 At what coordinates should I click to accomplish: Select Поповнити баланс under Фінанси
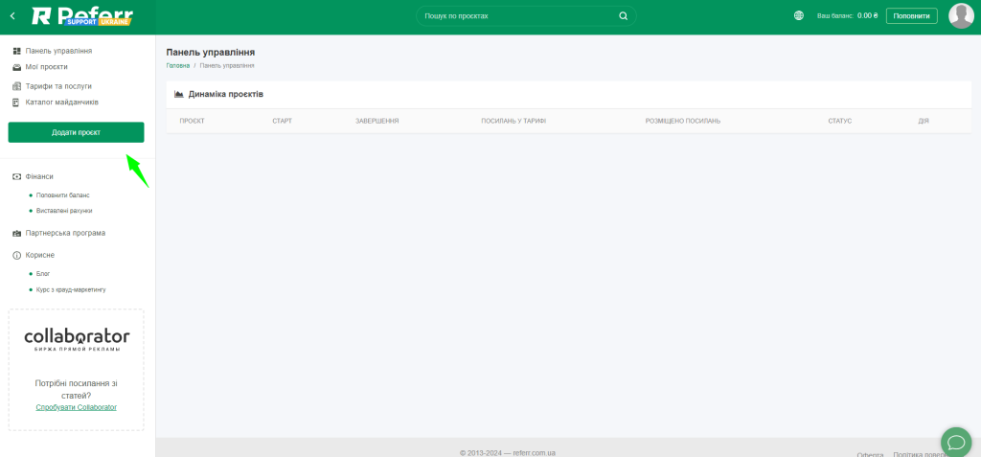tap(63, 195)
